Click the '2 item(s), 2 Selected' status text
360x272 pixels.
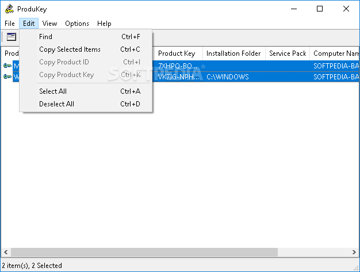coord(32,266)
